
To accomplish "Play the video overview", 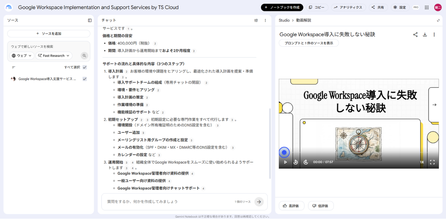I will point(285,162).
